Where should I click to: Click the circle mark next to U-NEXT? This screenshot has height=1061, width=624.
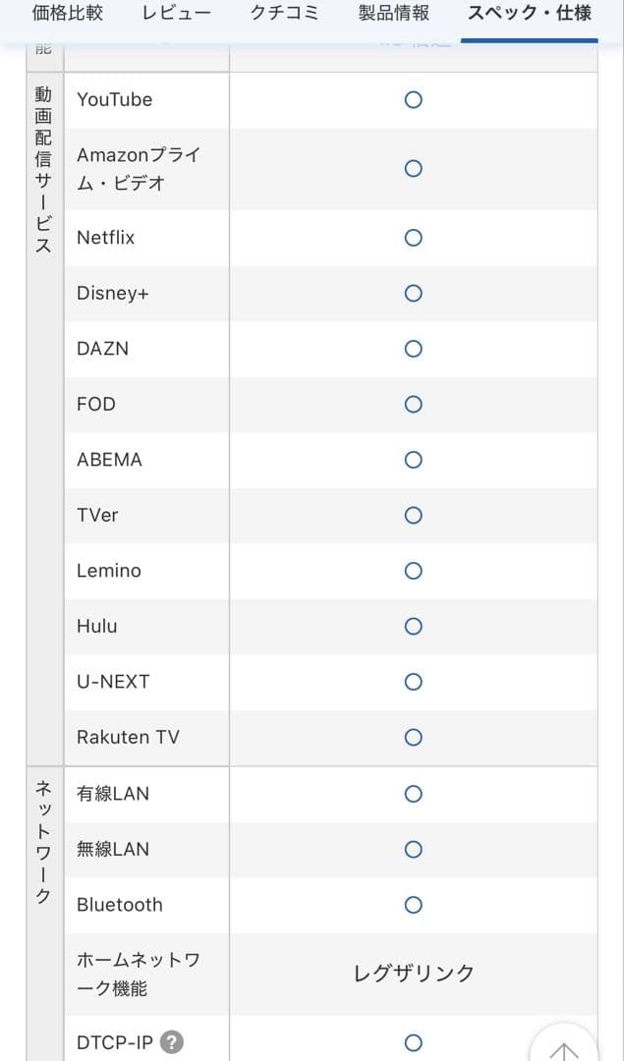click(414, 682)
